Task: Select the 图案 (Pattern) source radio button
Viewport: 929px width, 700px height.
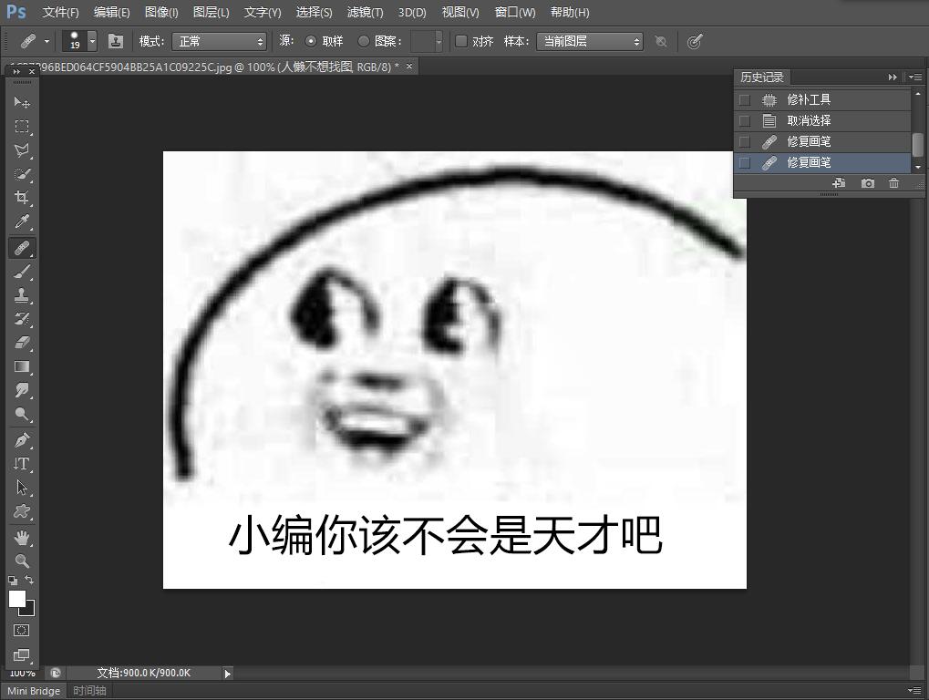Action: (364, 41)
